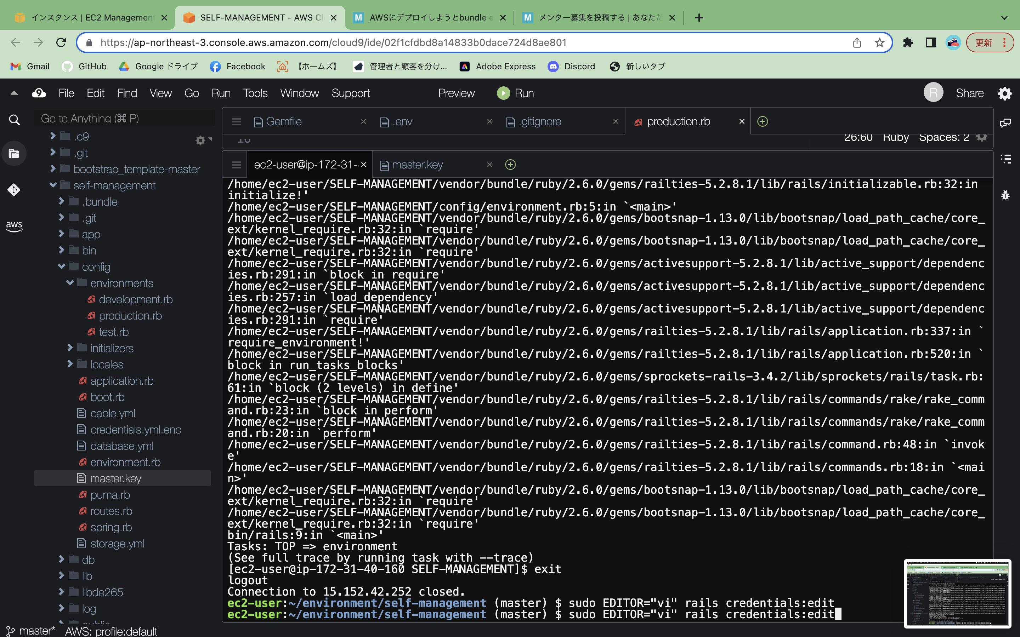Open the Source Control sidebar icon
This screenshot has height=637, width=1020.
14,190
